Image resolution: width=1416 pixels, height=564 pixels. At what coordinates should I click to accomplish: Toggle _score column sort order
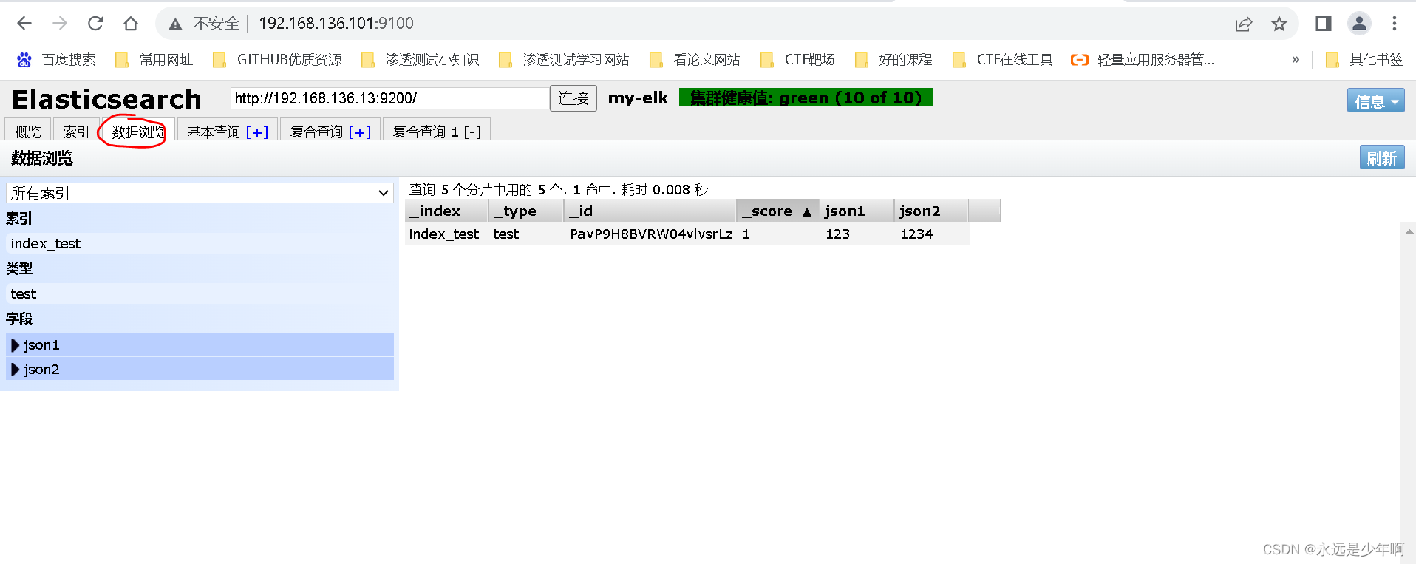[778, 211]
